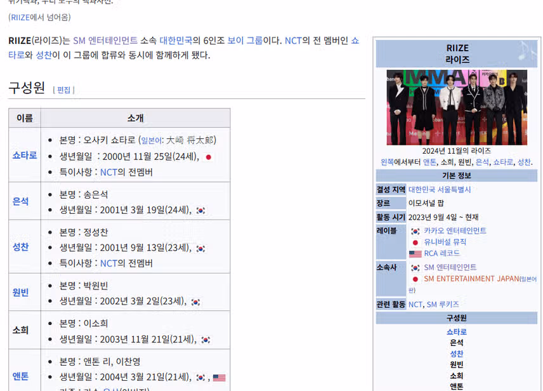Click the caption '2024년 11월의 라이즈'
543x391 pixels.
click(457, 151)
